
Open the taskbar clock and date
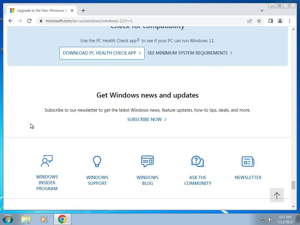[285, 219]
